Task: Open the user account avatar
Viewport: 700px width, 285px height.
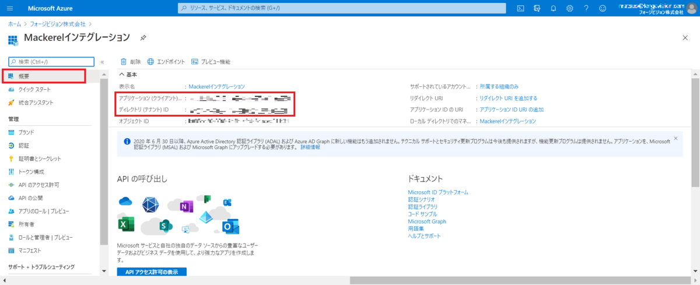Action: [692, 8]
